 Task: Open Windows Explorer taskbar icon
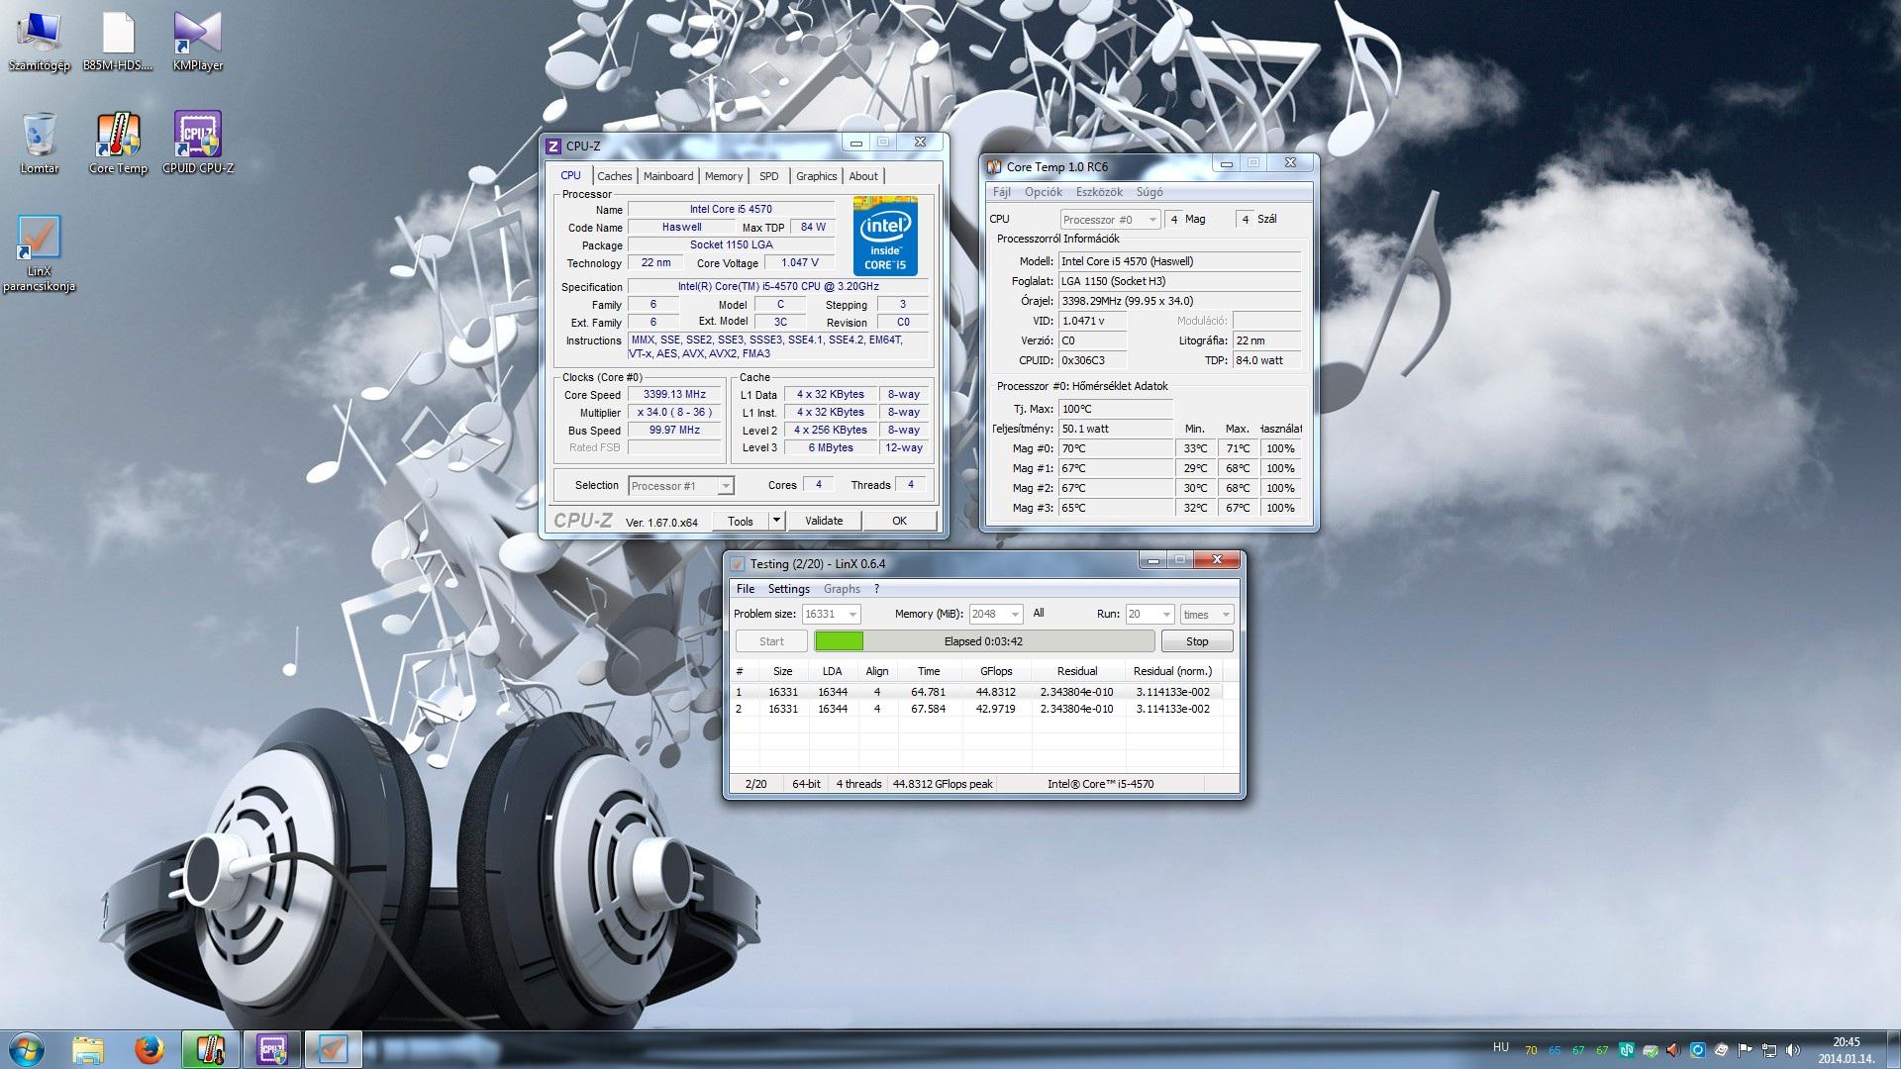click(88, 1048)
